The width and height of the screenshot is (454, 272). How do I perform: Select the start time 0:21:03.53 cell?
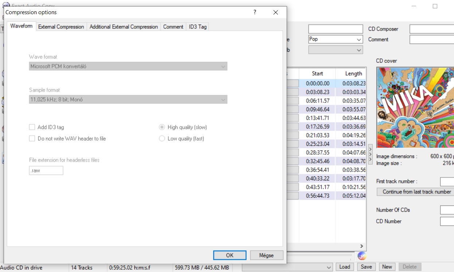tap(317, 135)
